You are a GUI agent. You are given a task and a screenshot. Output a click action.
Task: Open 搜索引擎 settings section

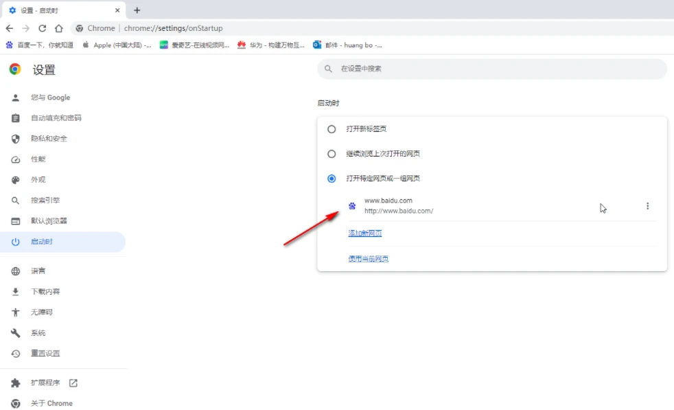[x=62, y=201]
